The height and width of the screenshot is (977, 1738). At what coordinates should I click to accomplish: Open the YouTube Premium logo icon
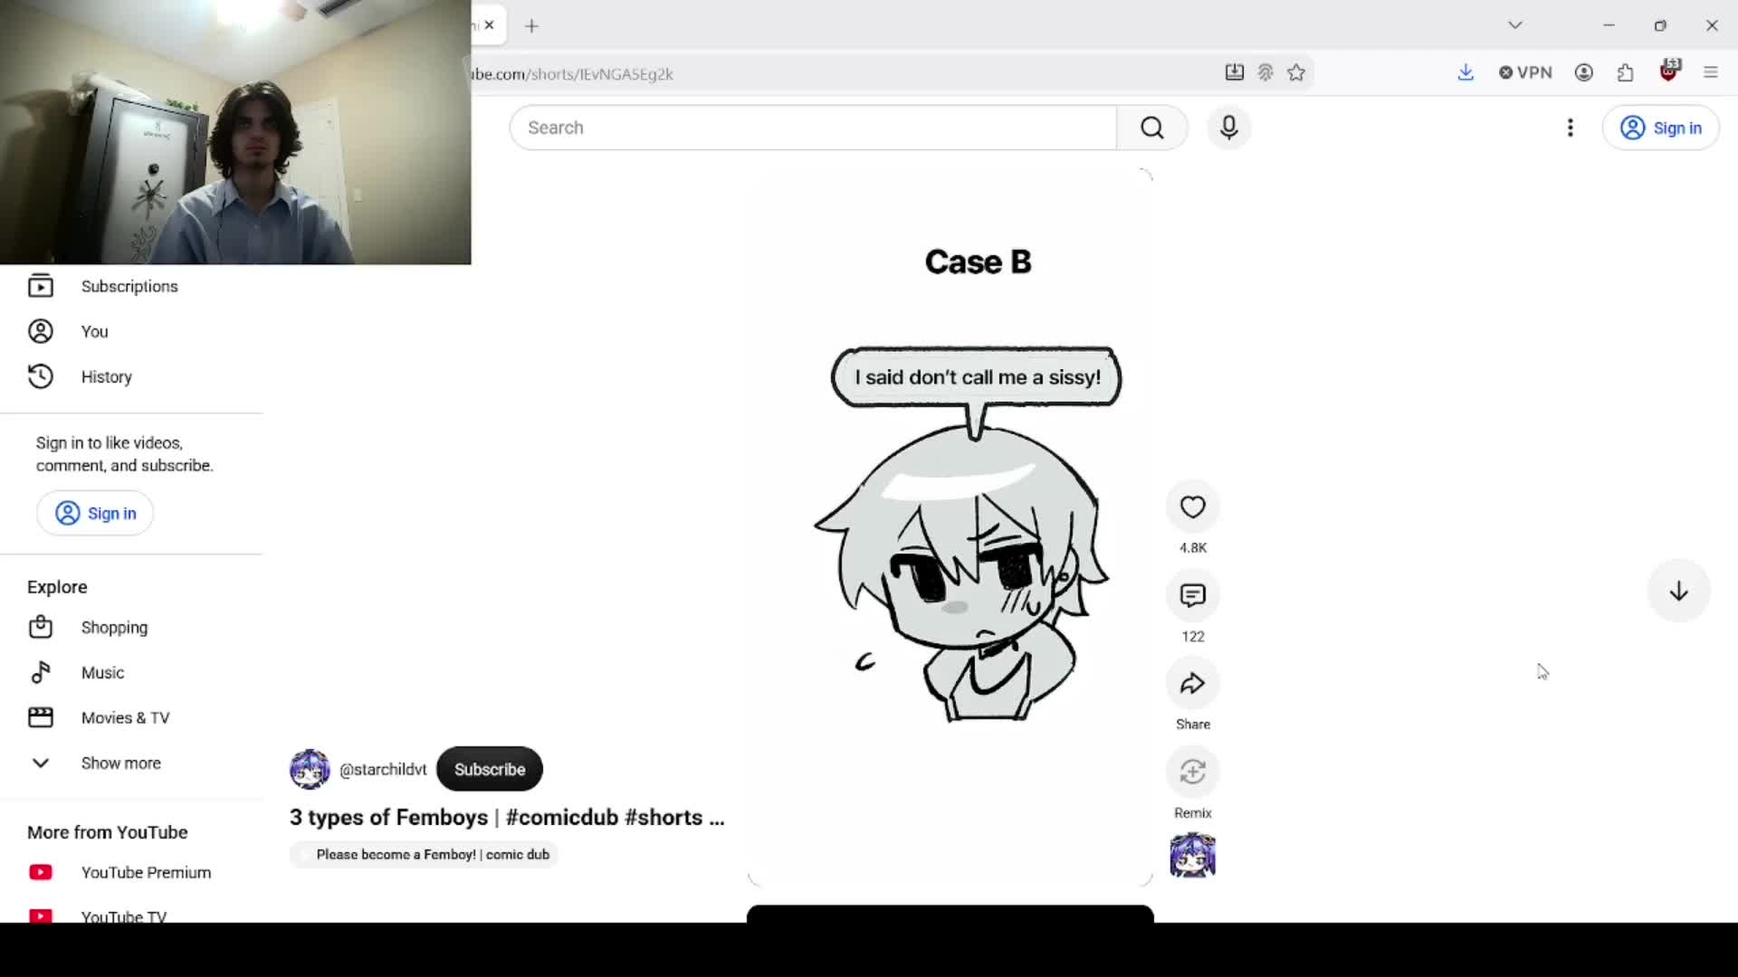coord(41,872)
